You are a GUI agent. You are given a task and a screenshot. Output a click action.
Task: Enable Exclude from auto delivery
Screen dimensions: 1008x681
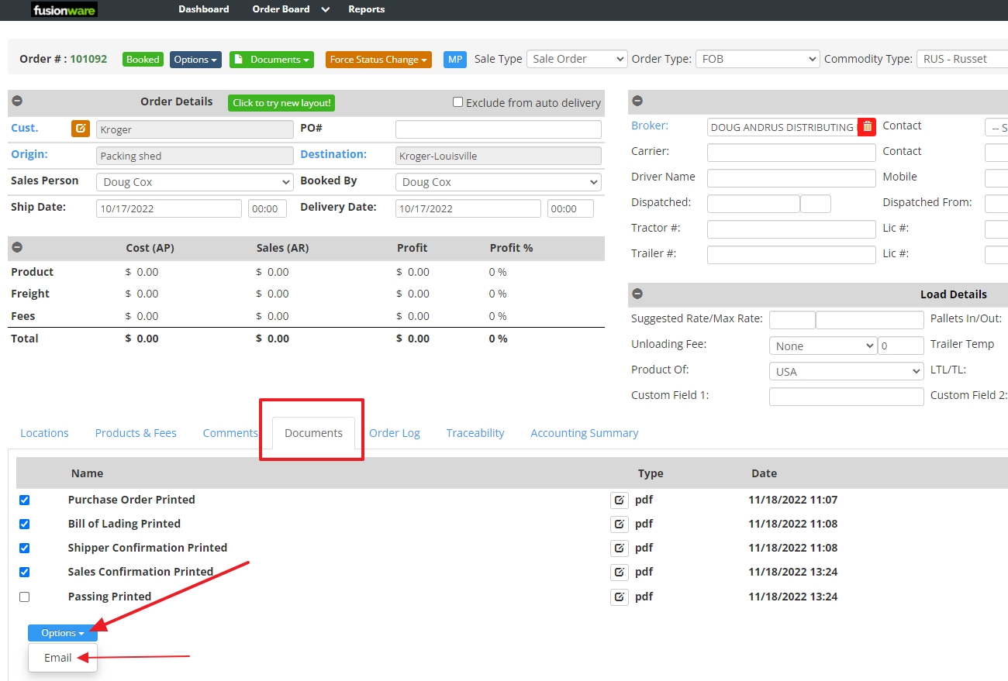pos(457,101)
